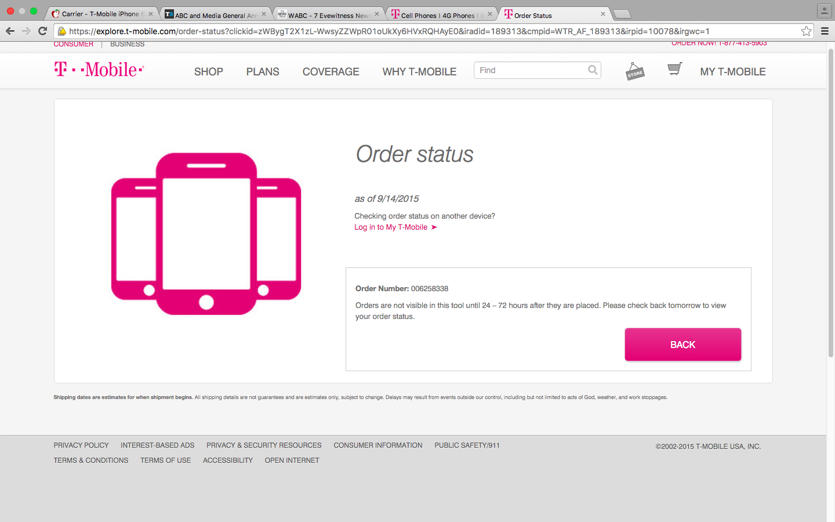
Task: Click Log in to My T-Mobile link
Action: [x=395, y=227]
